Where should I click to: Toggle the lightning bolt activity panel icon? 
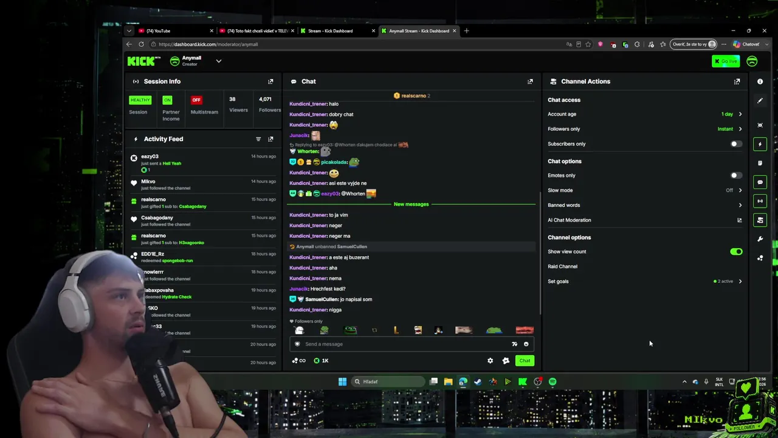click(760, 144)
